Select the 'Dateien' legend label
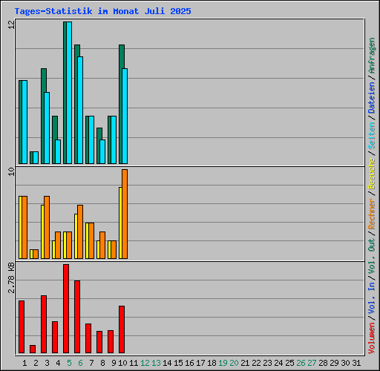This screenshot has height=371, width=380. [372, 98]
